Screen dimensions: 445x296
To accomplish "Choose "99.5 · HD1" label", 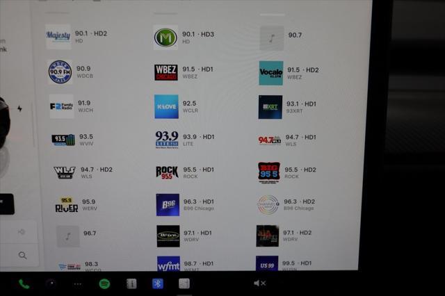I will 297,263.
